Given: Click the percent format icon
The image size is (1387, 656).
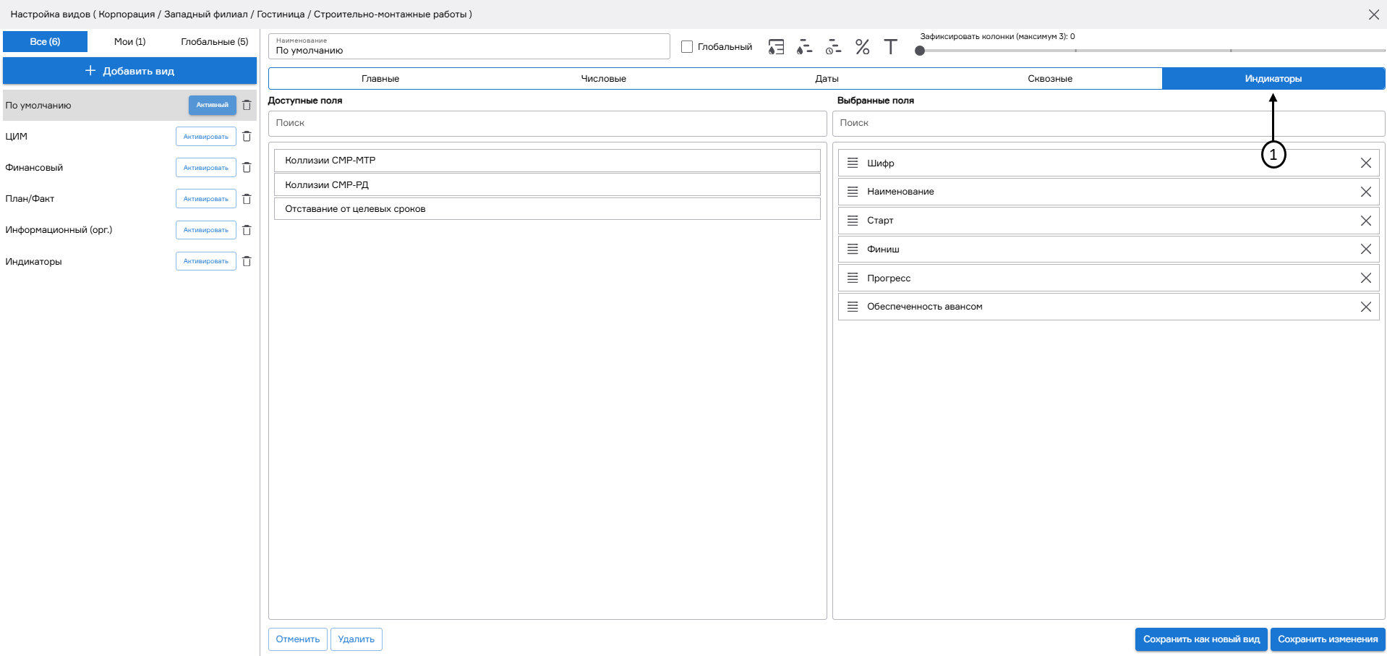Looking at the screenshot, I should [x=862, y=47].
